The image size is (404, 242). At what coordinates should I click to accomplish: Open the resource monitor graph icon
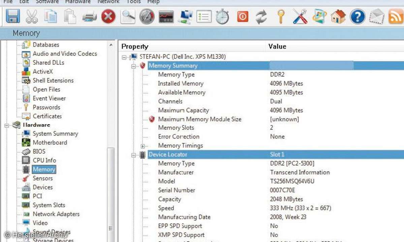(166, 17)
